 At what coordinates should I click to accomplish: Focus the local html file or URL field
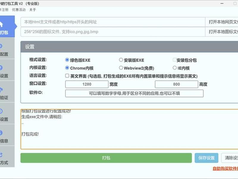[x=113, y=22]
